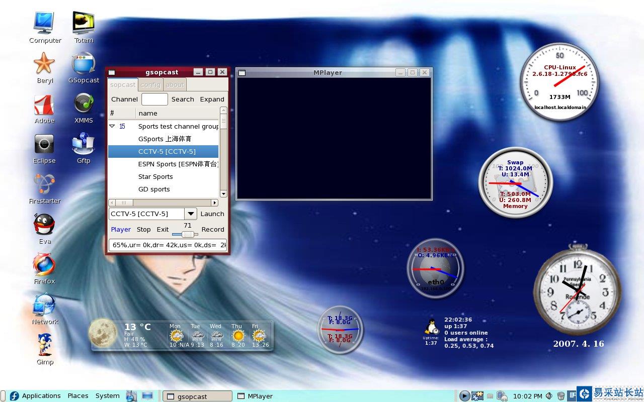Click the Launch button

point(212,214)
